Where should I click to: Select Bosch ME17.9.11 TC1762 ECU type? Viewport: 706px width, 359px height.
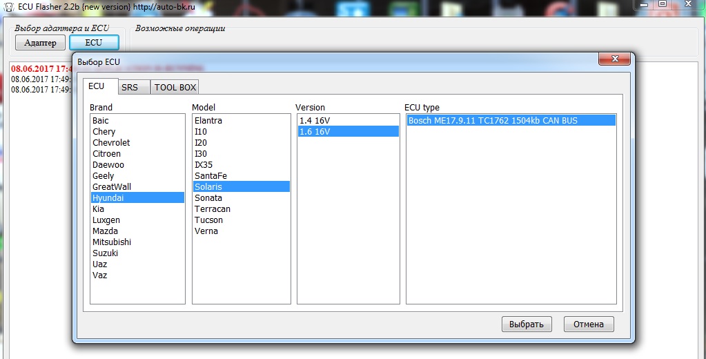point(511,120)
